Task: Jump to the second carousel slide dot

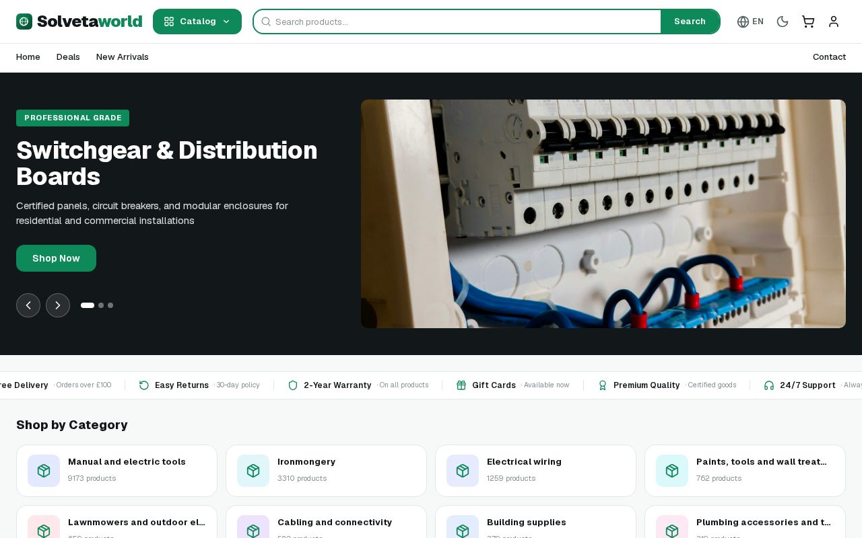Action: [101, 305]
